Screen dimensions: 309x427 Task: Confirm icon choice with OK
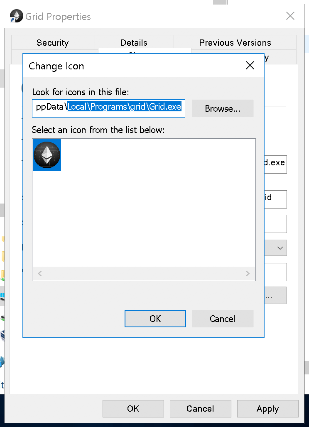155,318
